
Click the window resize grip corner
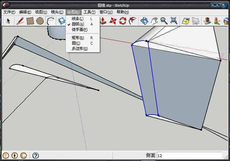225,156
